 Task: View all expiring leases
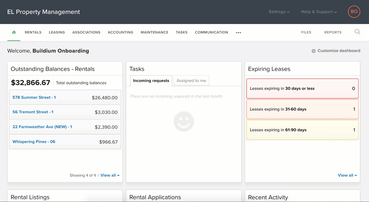[x=347, y=175]
